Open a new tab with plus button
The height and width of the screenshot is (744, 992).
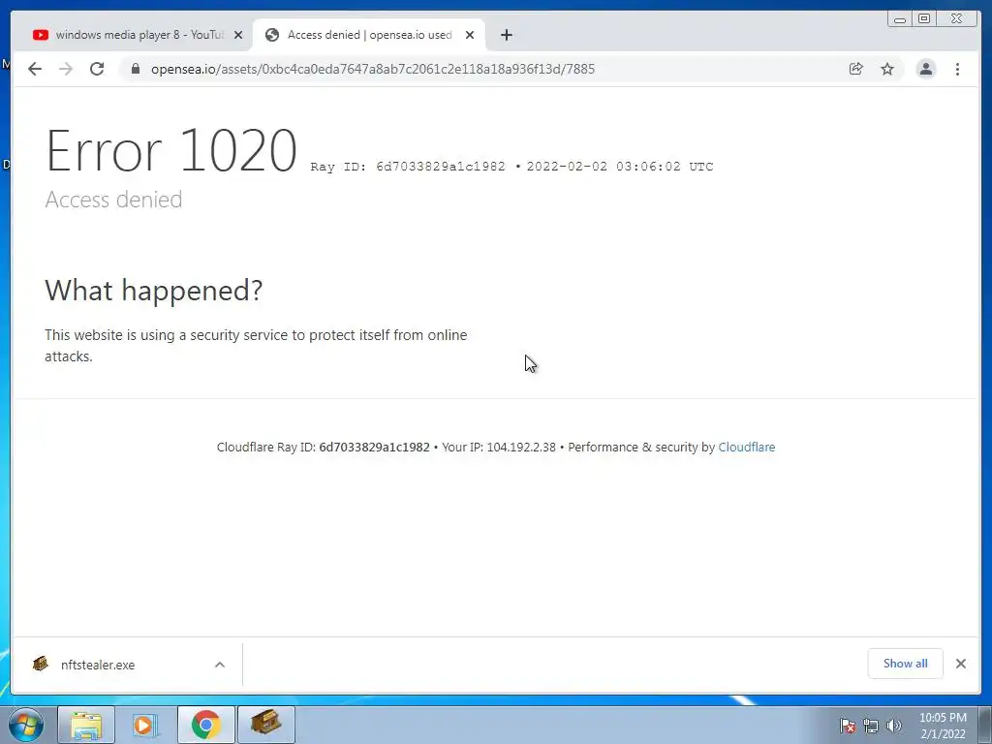[506, 35]
